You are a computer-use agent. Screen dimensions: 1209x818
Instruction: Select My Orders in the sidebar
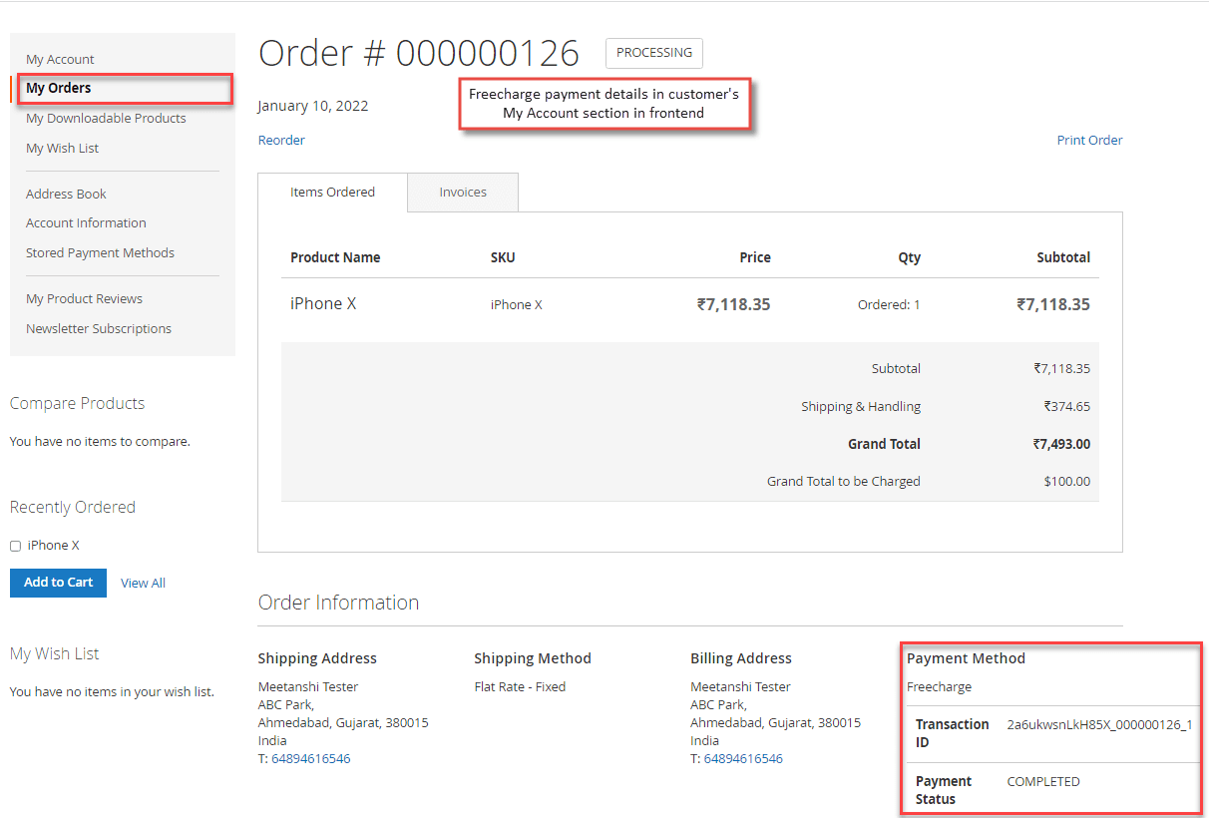58,88
